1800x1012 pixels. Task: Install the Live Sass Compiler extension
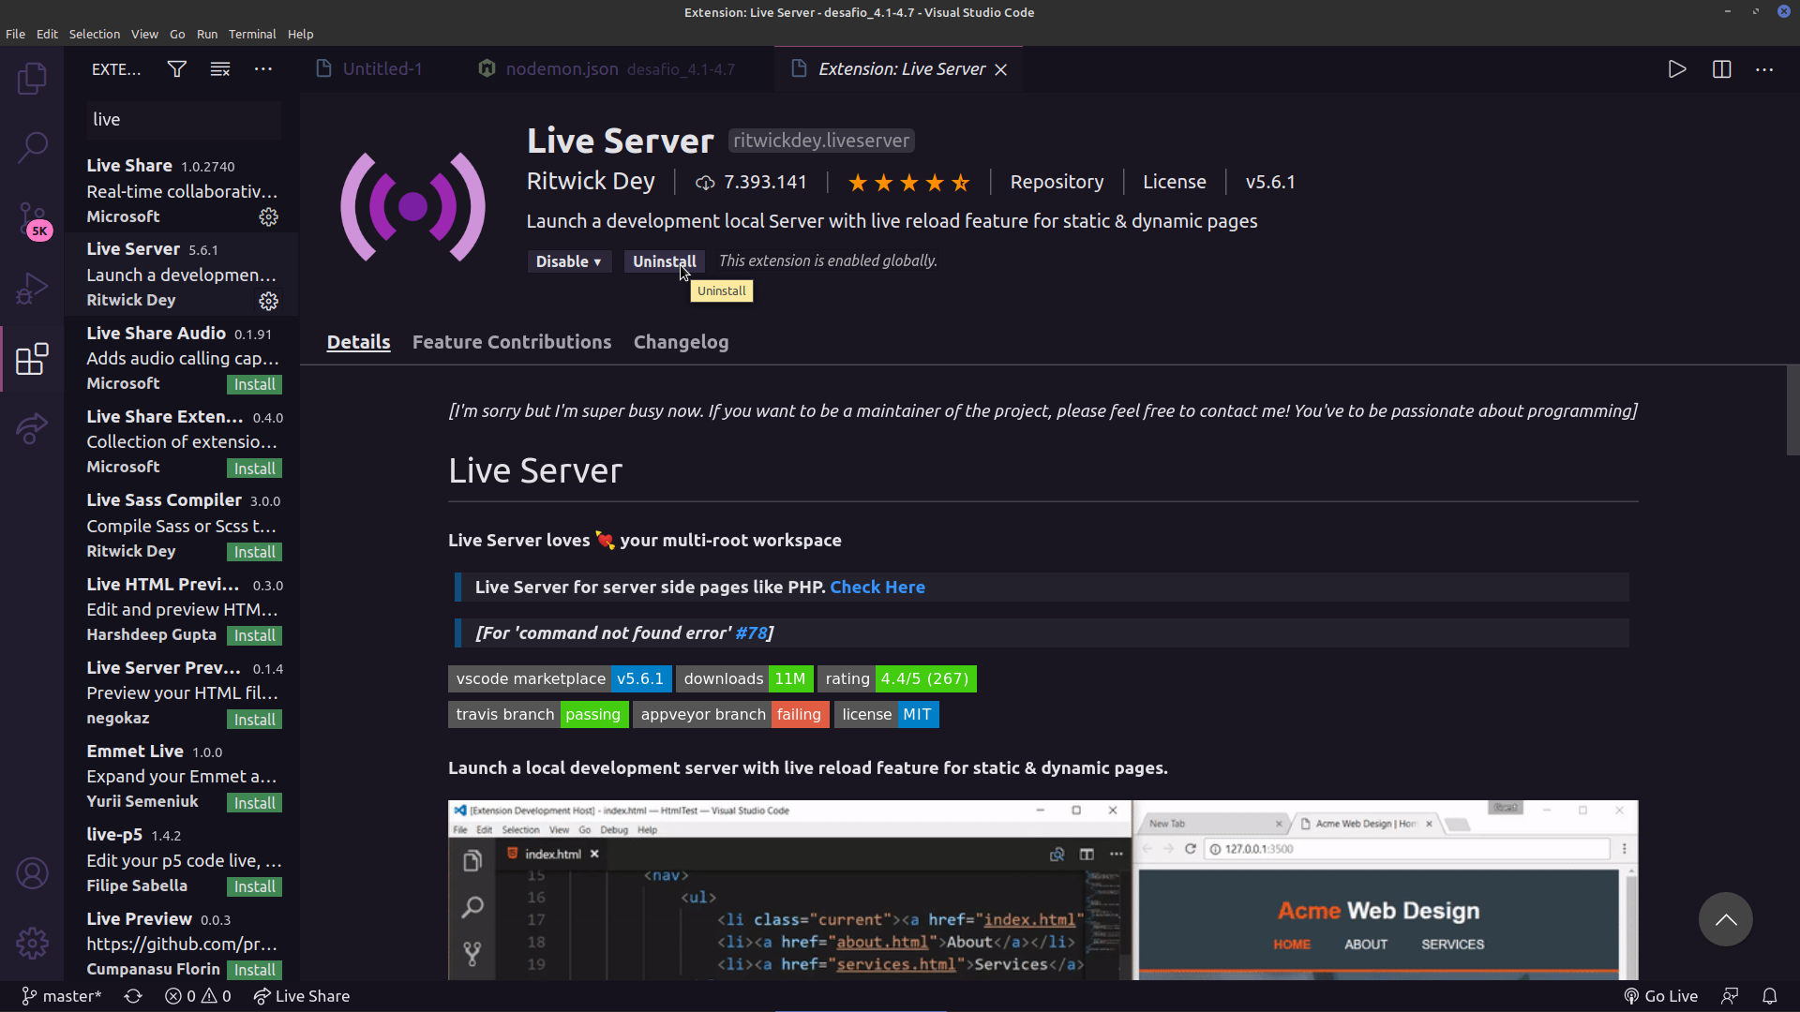(x=254, y=552)
